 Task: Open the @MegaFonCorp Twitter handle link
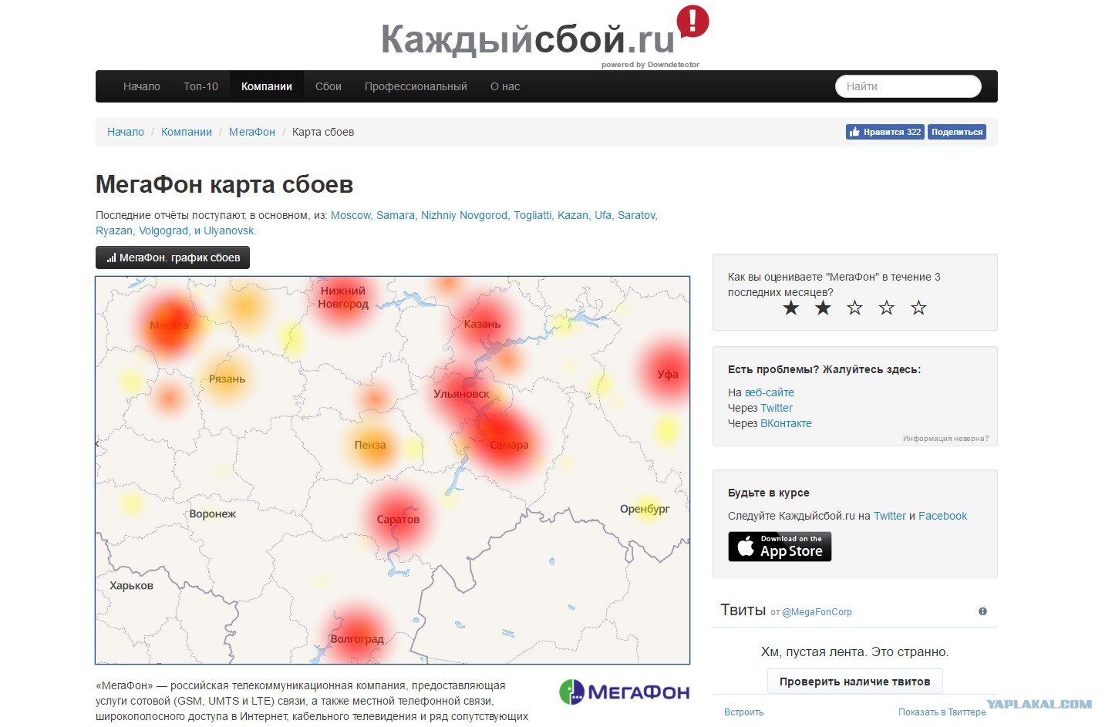pos(817,612)
